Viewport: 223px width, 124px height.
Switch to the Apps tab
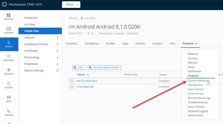pos(125,43)
